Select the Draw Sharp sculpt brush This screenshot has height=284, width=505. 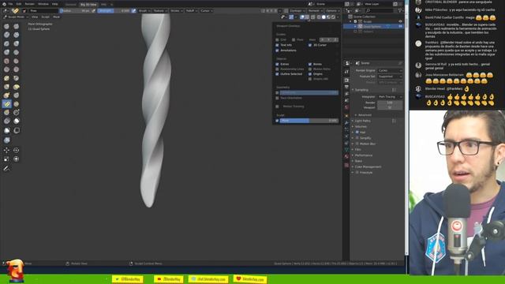[x=17, y=26]
